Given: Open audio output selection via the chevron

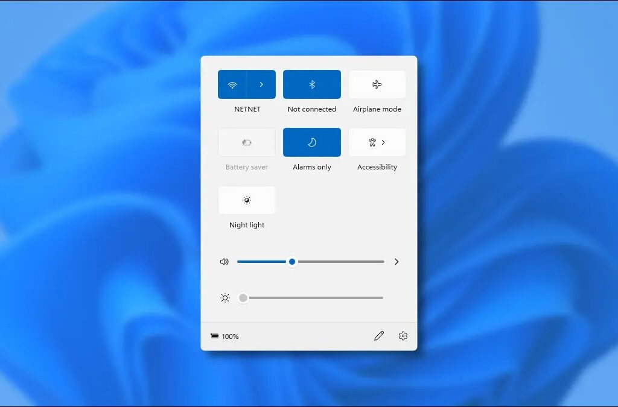Looking at the screenshot, I should 397,261.
